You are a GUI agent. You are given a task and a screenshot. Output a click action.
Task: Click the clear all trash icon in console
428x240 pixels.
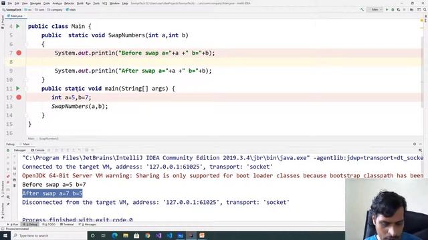point(15,185)
